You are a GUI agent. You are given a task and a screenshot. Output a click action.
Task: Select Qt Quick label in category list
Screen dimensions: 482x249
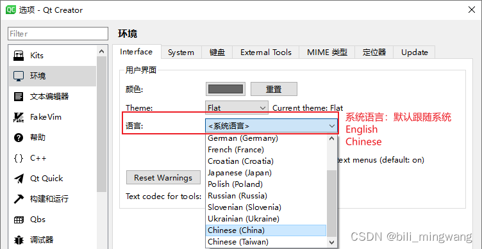pyautogui.click(x=46, y=179)
